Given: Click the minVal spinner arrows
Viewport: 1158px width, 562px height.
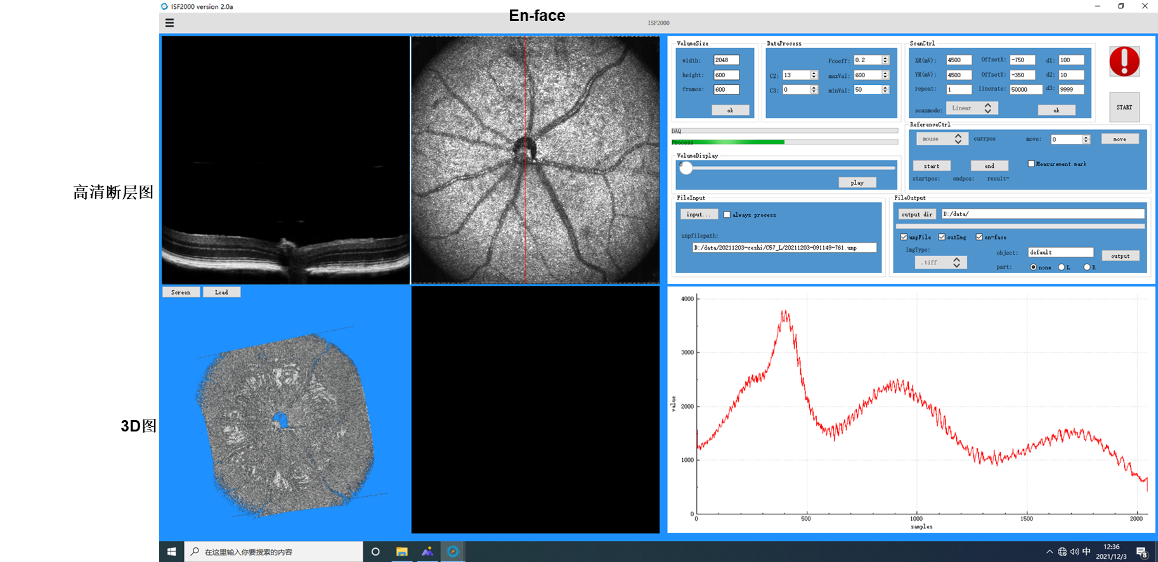Looking at the screenshot, I should pyautogui.click(x=885, y=90).
